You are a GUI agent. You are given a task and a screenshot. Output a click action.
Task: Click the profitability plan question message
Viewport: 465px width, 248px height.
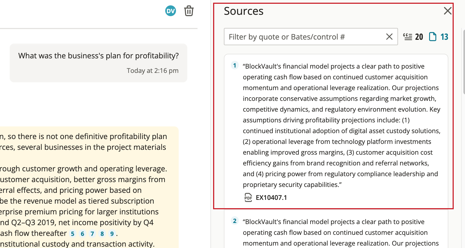(98, 63)
